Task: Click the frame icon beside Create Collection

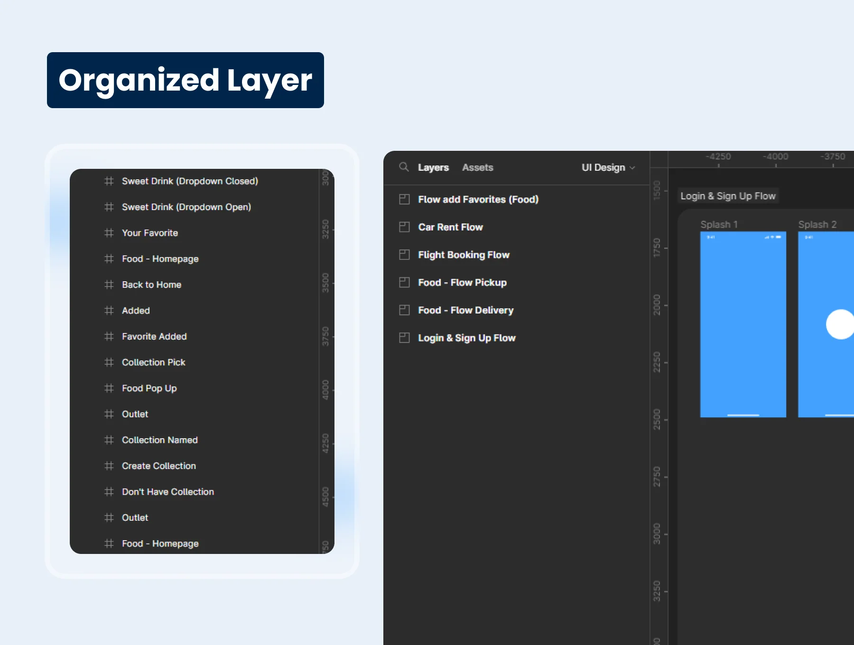Action: click(x=109, y=466)
